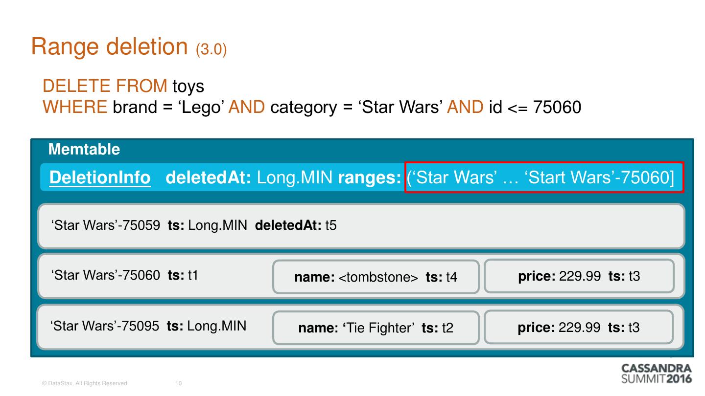Click the 'name: Tie Fighter ts: t2' cell
The width and height of the screenshot is (705, 396).
[376, 328]
